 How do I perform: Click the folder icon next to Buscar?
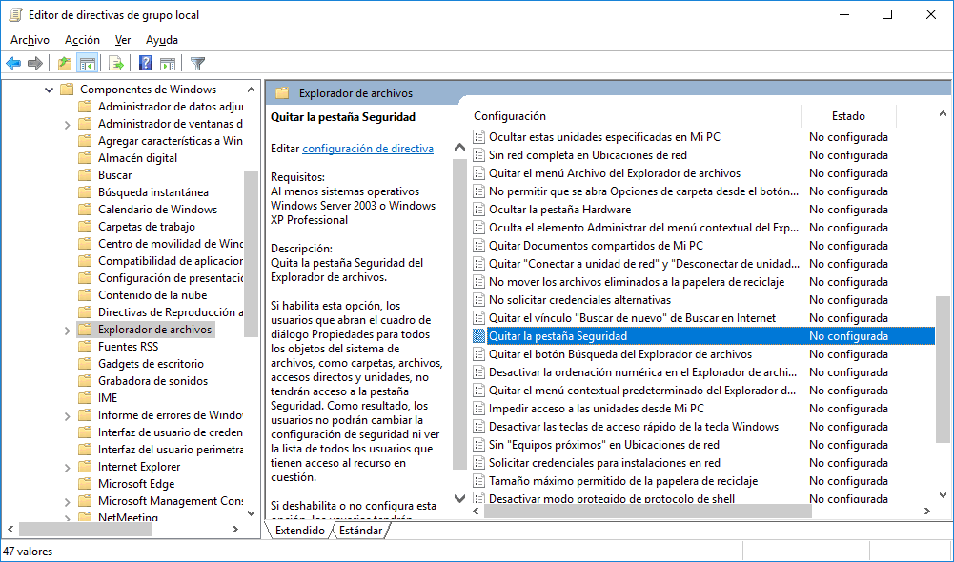point(85,175)
